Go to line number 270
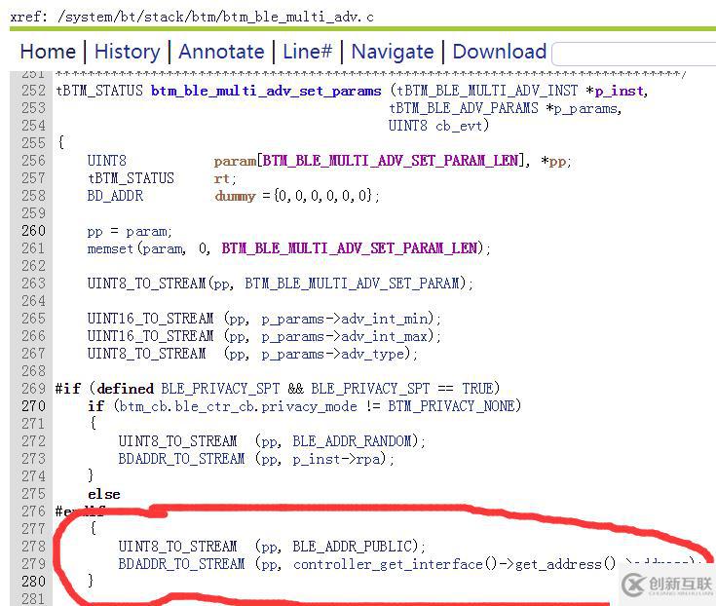The height and width of the screenshot is (606, 716). [33, 406]
